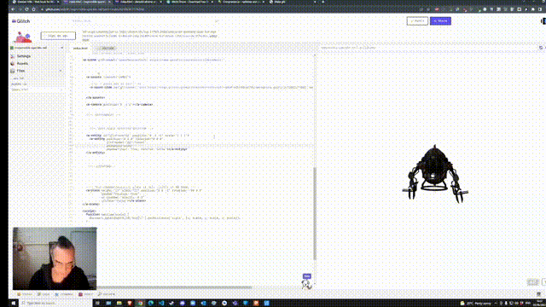The width and height of the screenshot is (546, 307).
Task: Click the code editor horizontal scrollbar
Action: click(174, 287)
